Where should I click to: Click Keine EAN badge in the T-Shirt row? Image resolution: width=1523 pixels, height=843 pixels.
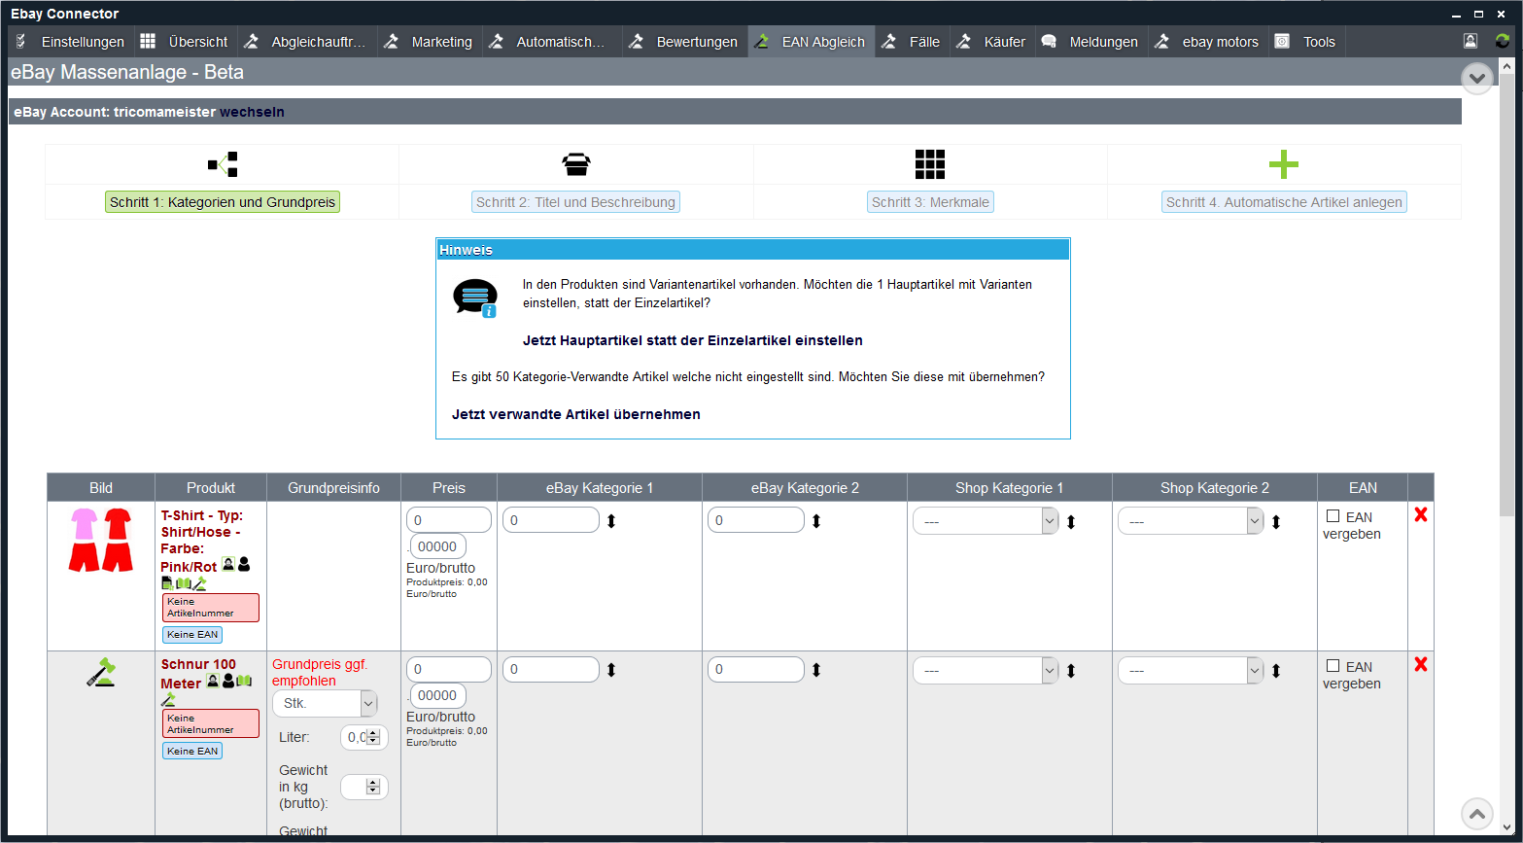(192, 635)
